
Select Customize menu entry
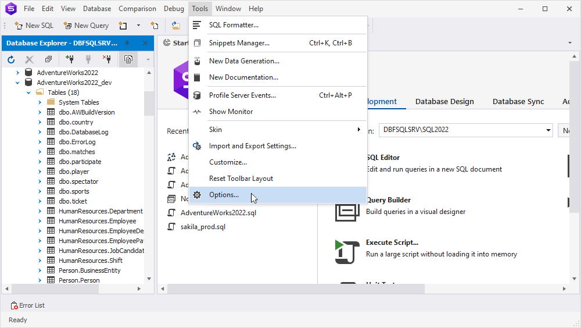(x=278, y=162)
